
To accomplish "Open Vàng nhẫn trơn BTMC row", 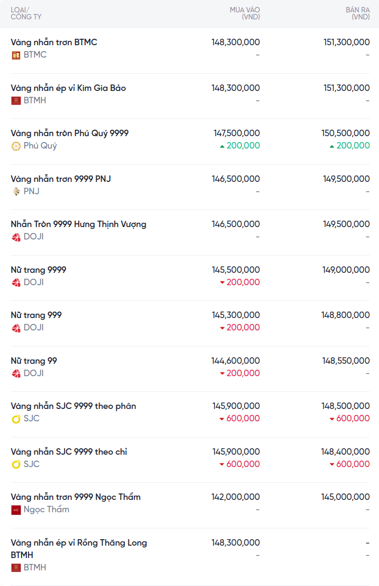I will (54, 42).
